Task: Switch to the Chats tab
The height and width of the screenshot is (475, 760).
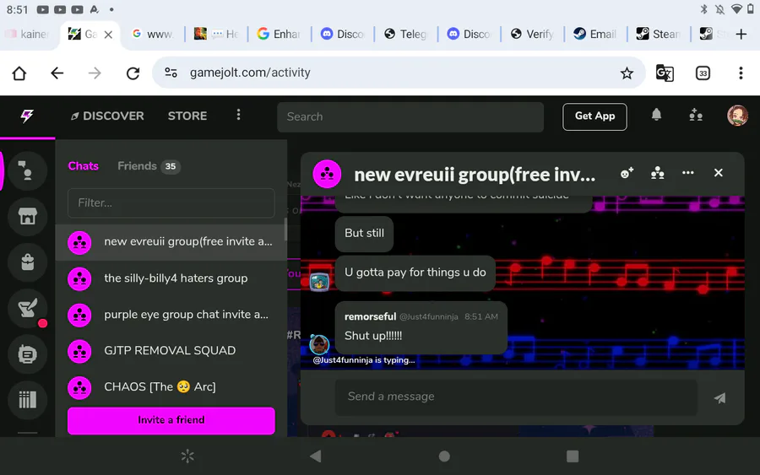Action: (x=84, y=166)
